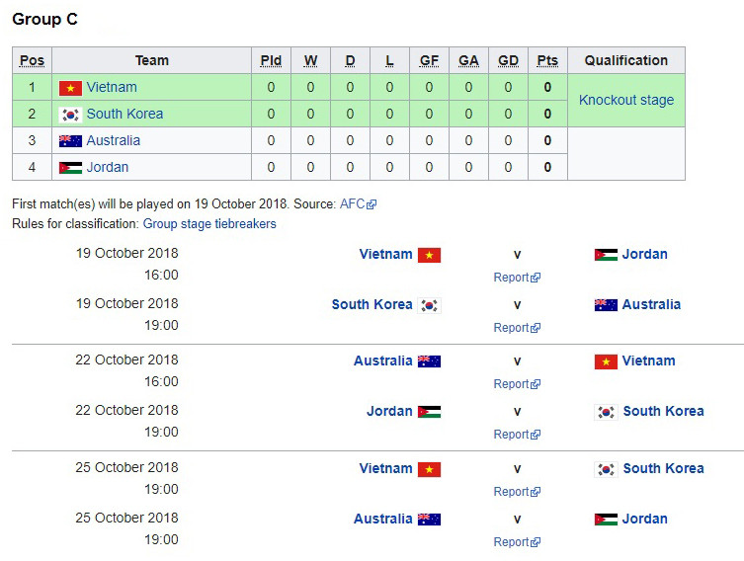Click the Jordan flag in standings table

coord(70,167)
